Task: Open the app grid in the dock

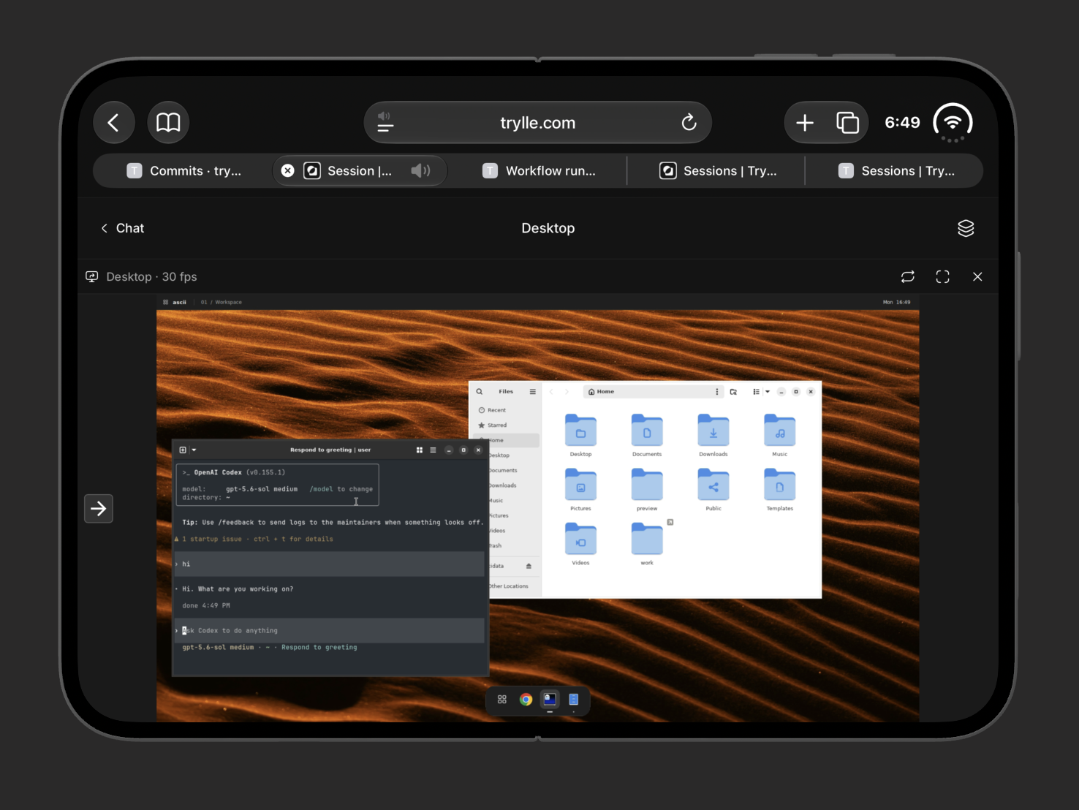Action: pos(502,700)
